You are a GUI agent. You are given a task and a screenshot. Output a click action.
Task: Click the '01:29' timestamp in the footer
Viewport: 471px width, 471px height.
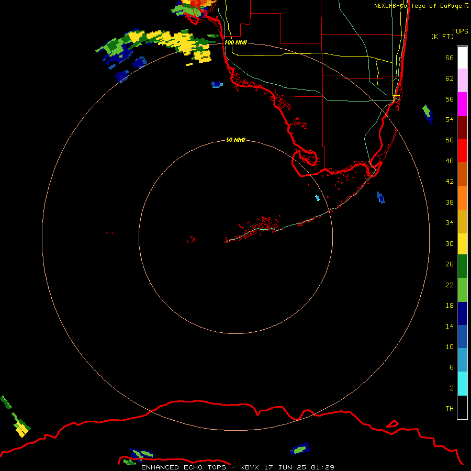pyautogui.click(x=322, y=467)
